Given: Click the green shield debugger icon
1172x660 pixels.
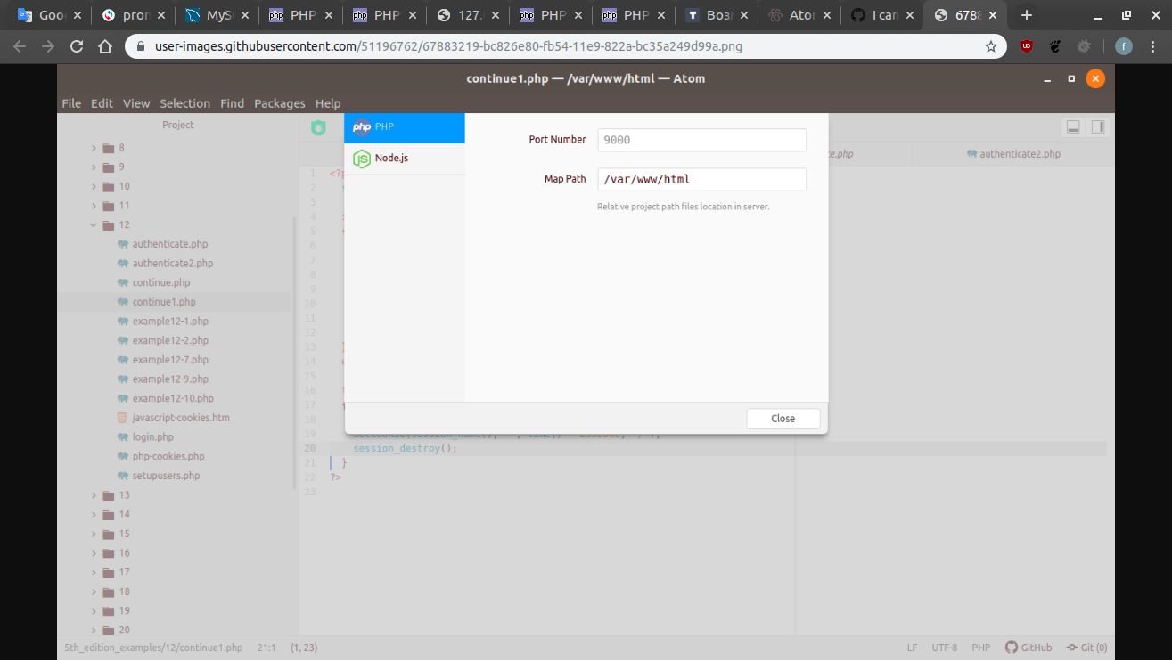Looking at the screenshot, I should coord(318,127).
